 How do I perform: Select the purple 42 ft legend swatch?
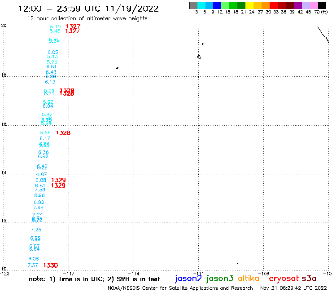coord(298,5)
